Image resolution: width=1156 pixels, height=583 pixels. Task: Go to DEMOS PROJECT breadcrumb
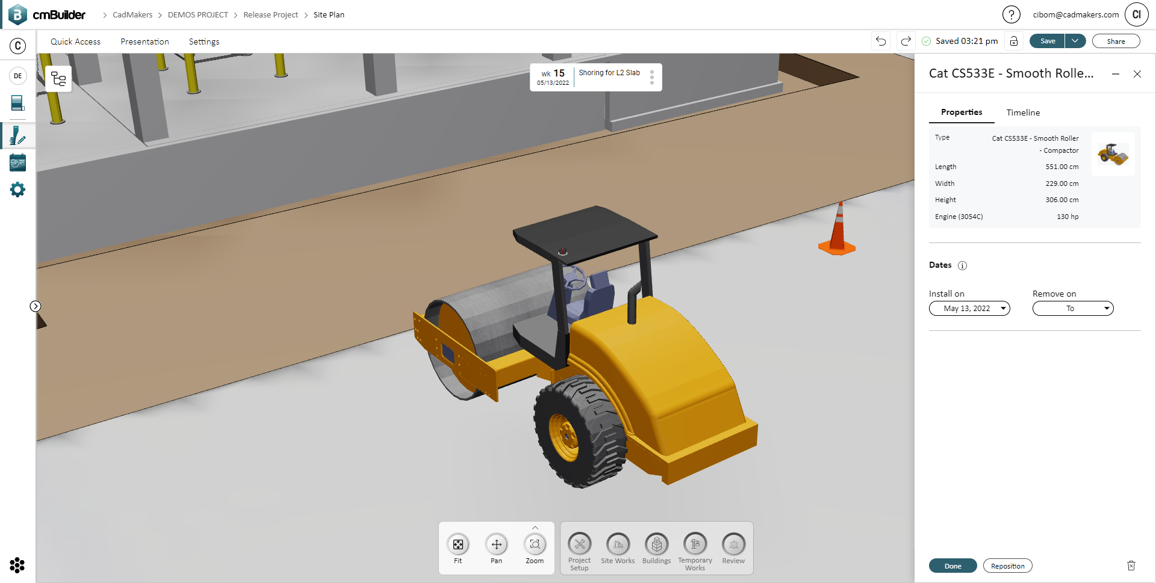197,15
